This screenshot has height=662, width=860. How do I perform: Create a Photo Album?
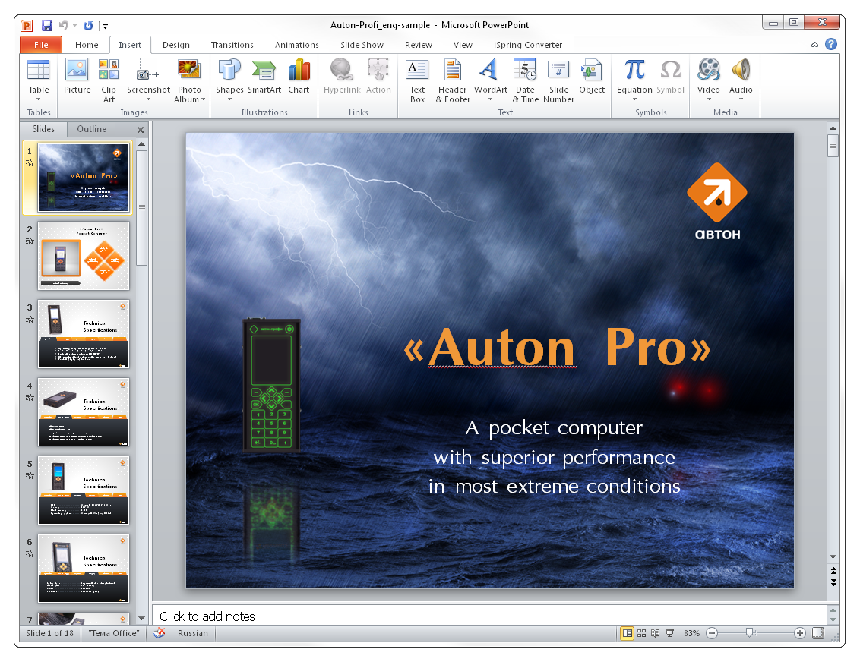coord(189,80)
